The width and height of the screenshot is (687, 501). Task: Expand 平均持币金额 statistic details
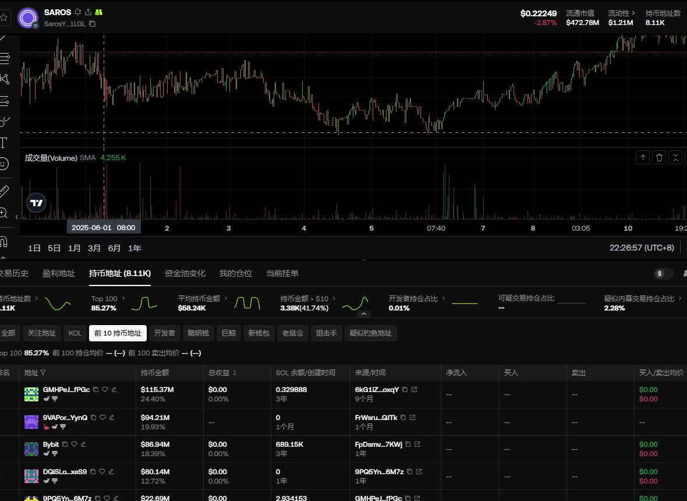click(x=226, y=298)
